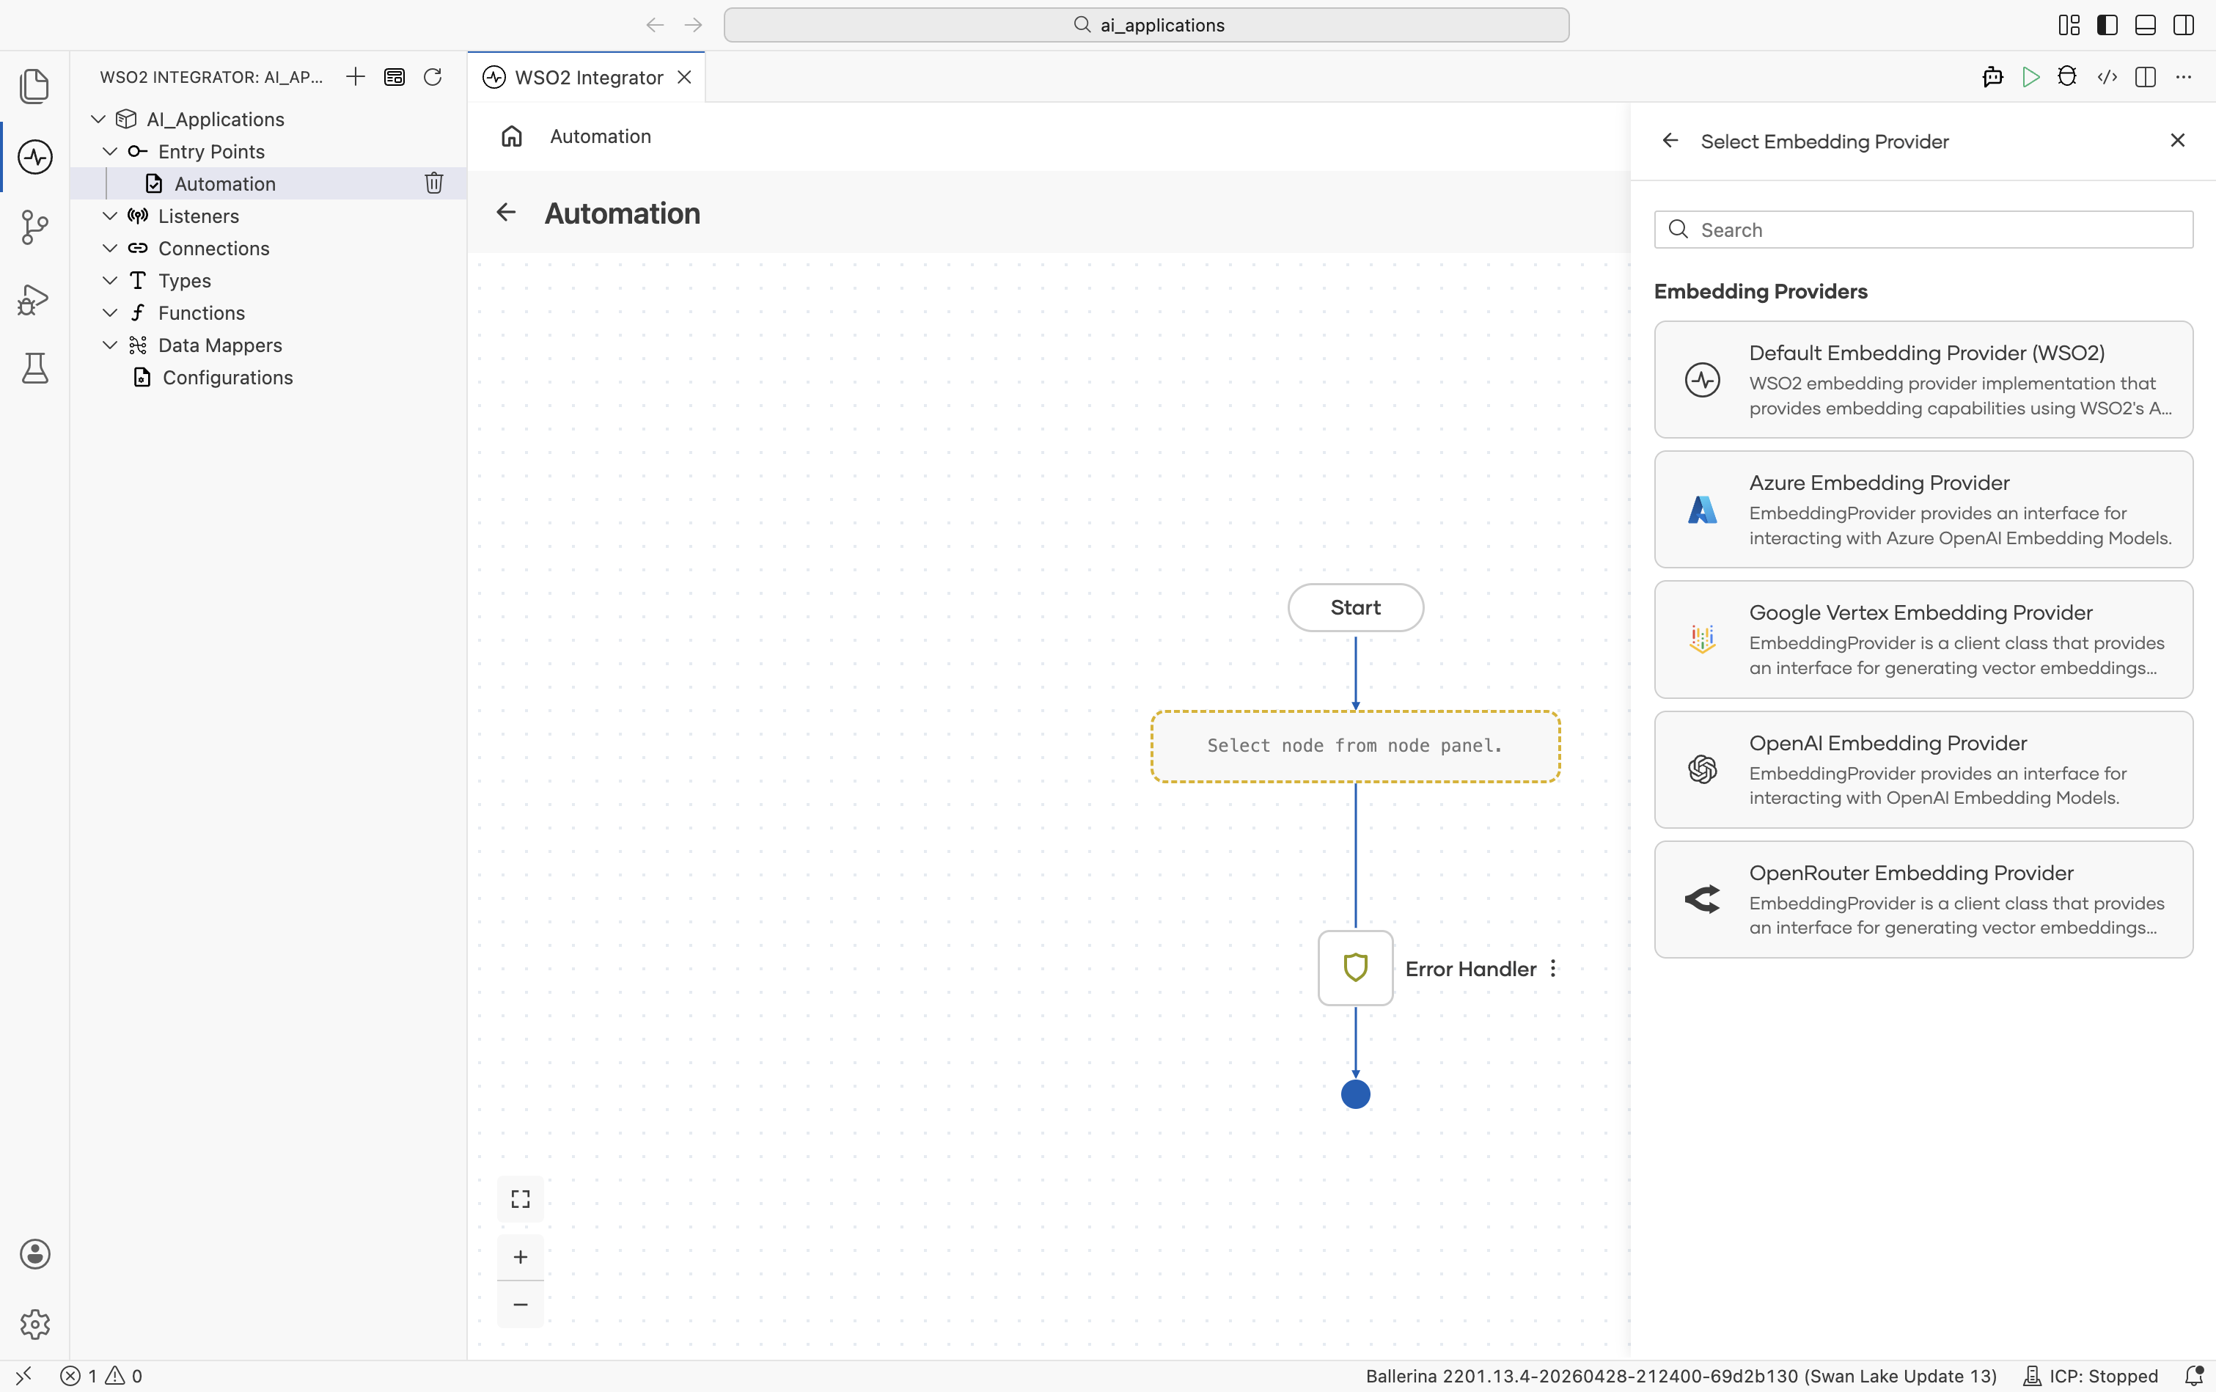Expand the Data Mappers tree section

(x=109, y=344)
